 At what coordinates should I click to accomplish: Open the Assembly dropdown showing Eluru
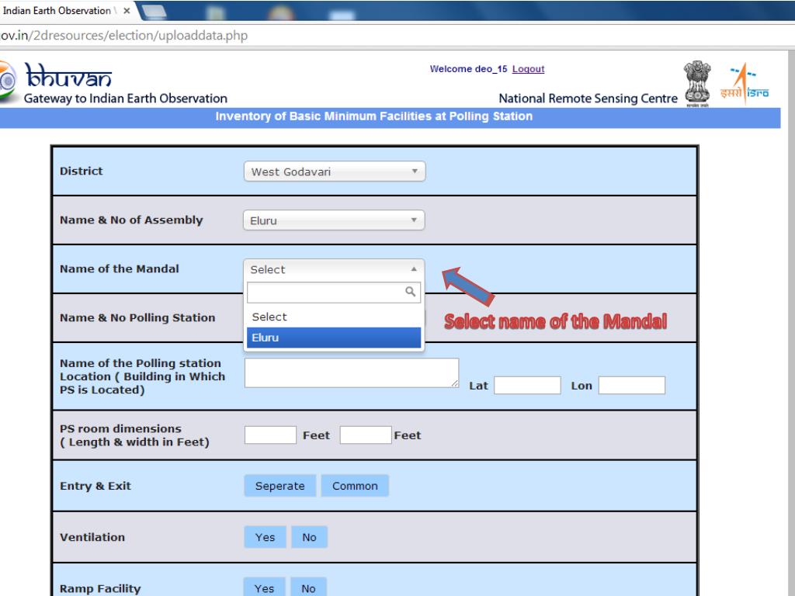pyautogui.click(x=334, y=220)
